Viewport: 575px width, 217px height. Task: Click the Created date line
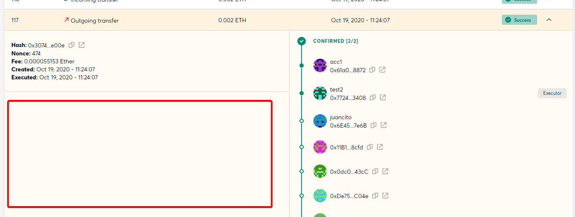(53, 69)
